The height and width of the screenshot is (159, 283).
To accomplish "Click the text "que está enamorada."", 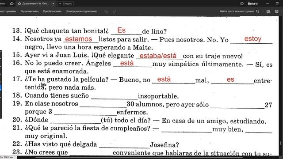I will 57,72.
